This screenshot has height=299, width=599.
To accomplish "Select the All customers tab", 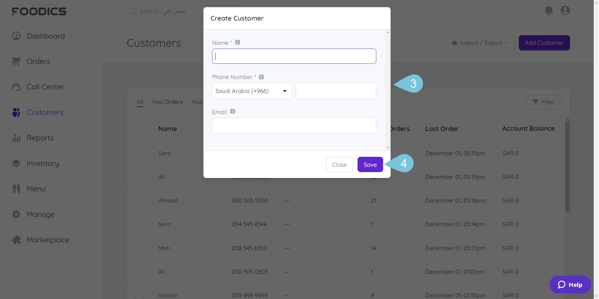I will click(x=140, y=102).
